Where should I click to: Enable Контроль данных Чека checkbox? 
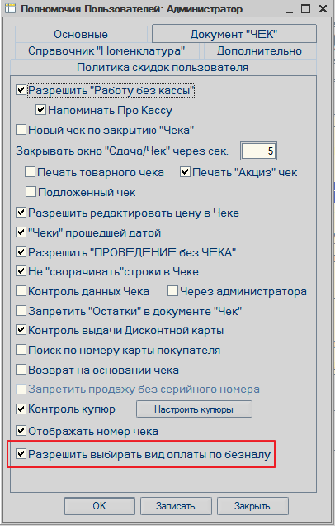21,291
